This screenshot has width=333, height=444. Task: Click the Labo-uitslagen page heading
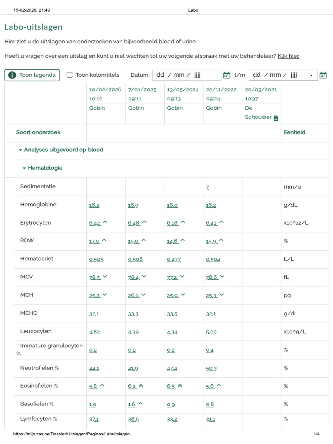click(33, 27)
